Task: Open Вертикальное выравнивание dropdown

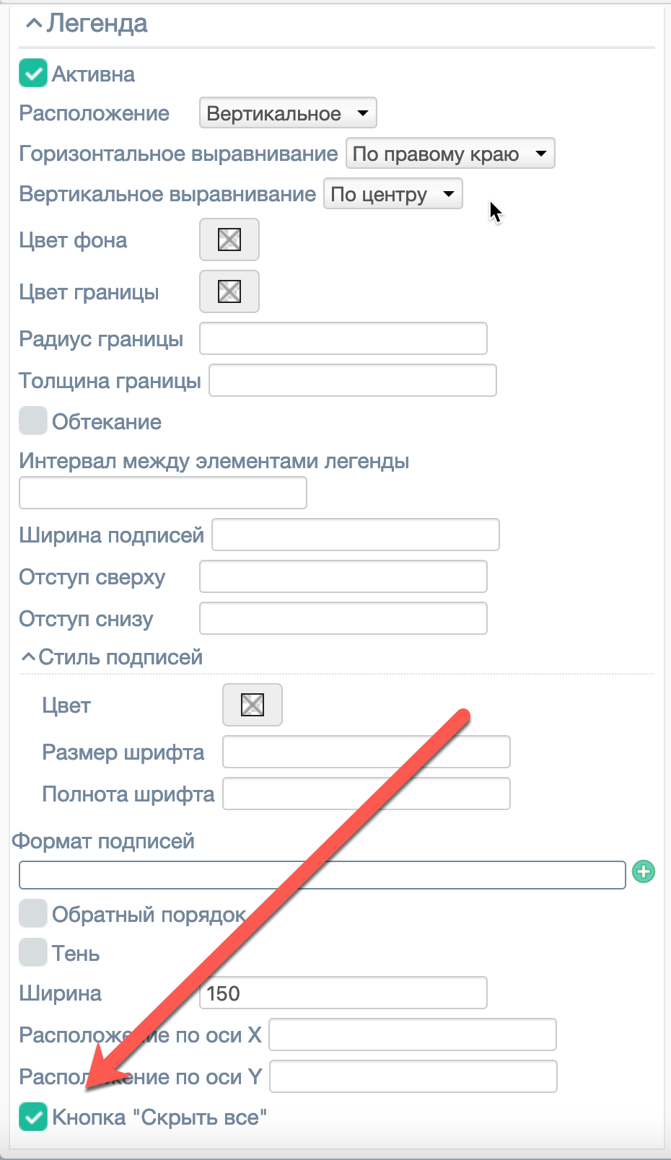Action: pyautogui.click(x=392, y=194)
